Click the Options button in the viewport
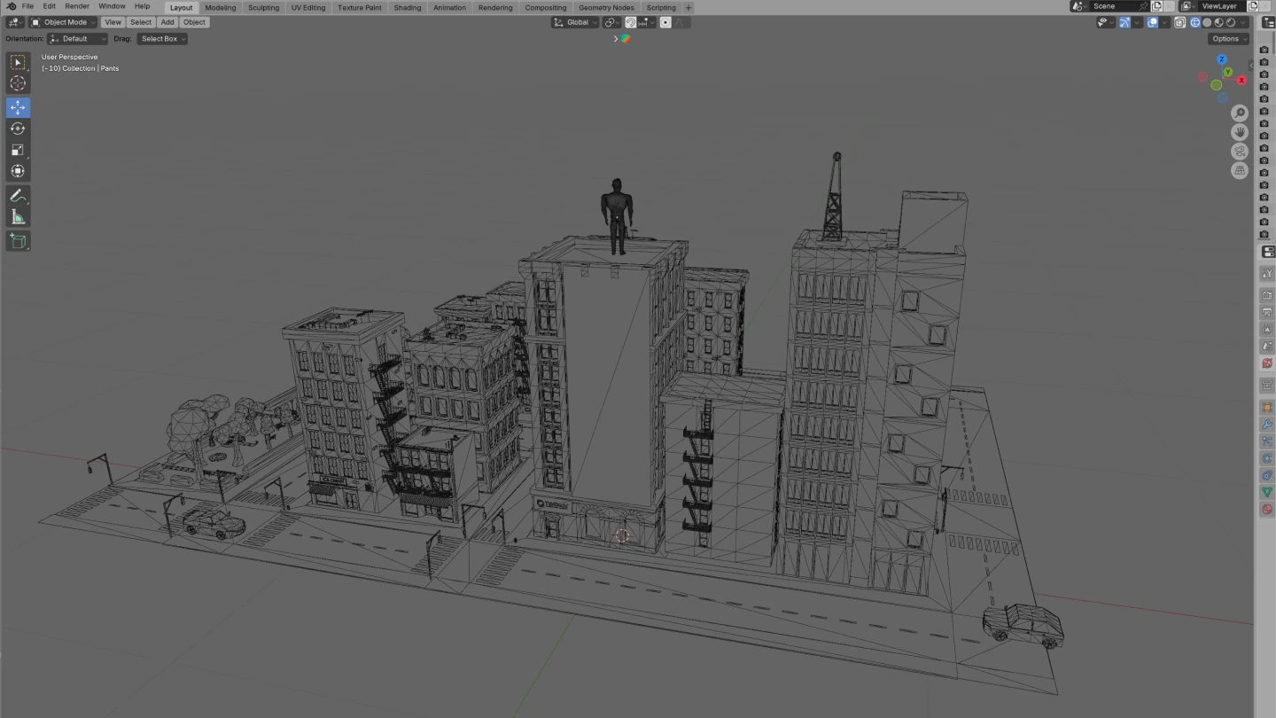 1227,38
